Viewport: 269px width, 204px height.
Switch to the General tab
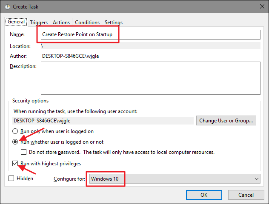tap(16, 22)
